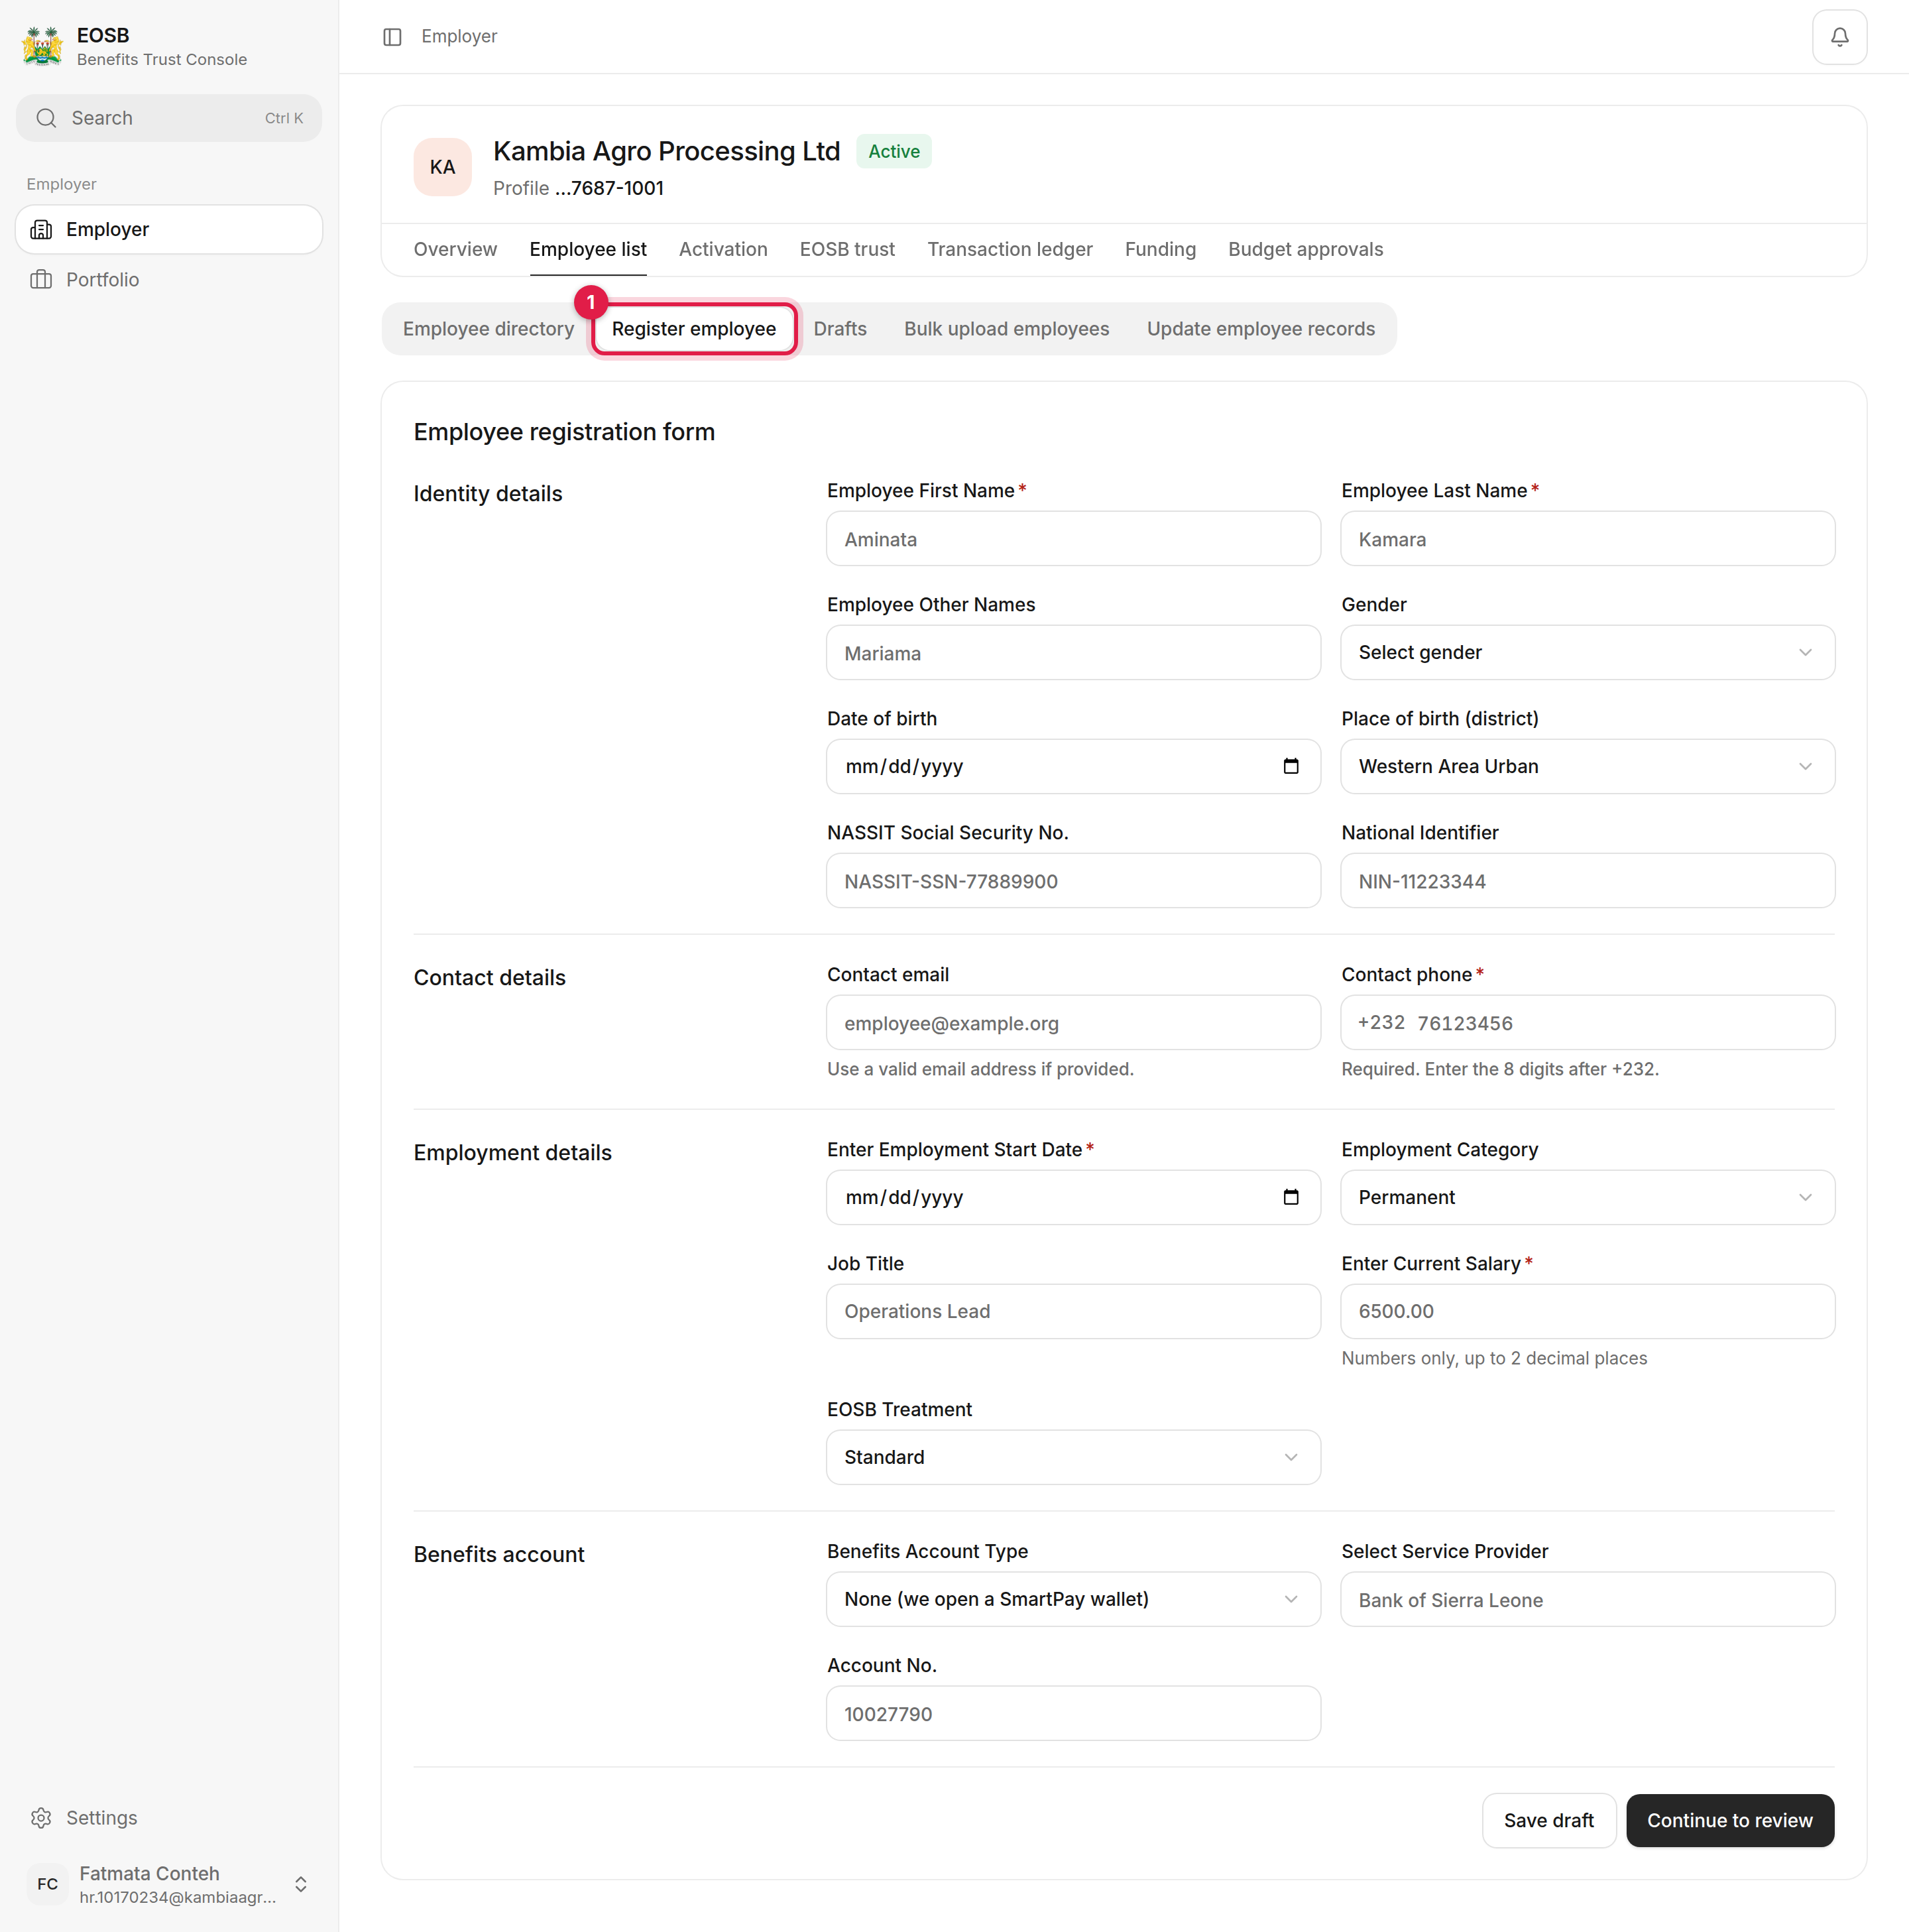This screenshot has width=1909, height=1932.
Task: Open calendar picker for Date of birth
Action: click(1290, 766)
